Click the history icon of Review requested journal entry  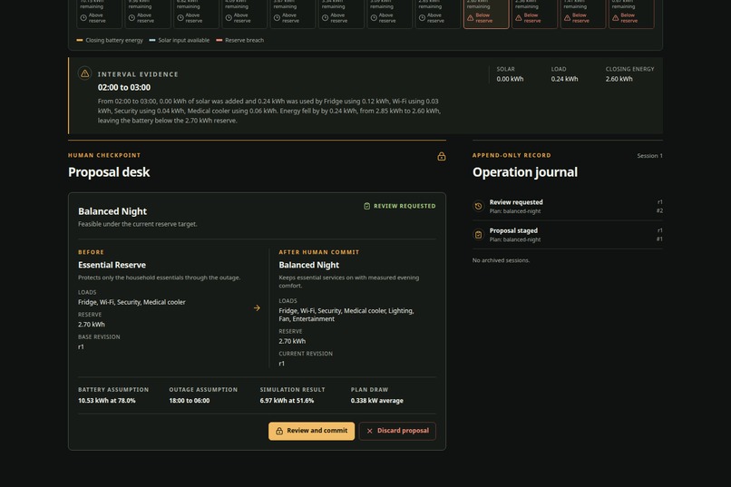coord(478,206)
